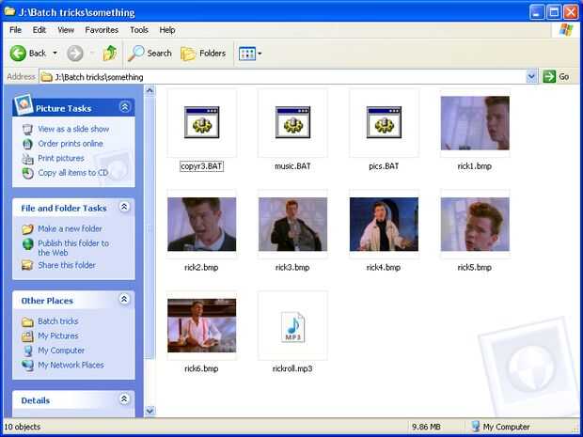Click the Print pictures printer icon
Viewport: 583px width, 437px height.
[28, 159]
